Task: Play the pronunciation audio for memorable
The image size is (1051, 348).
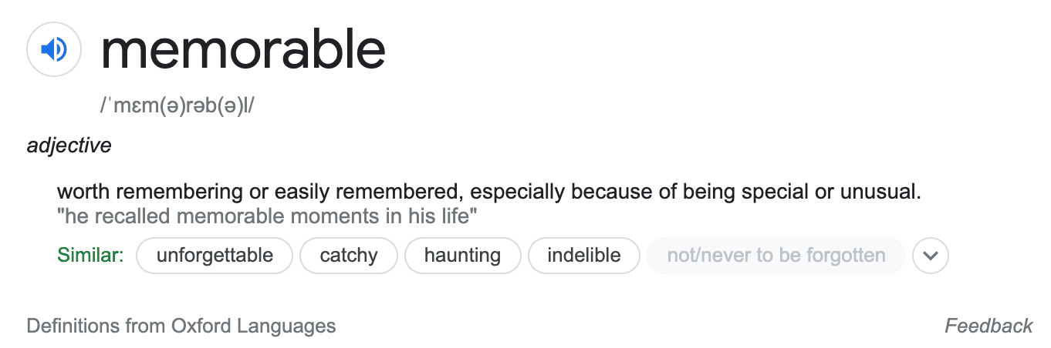Action: tap(54, 50)
